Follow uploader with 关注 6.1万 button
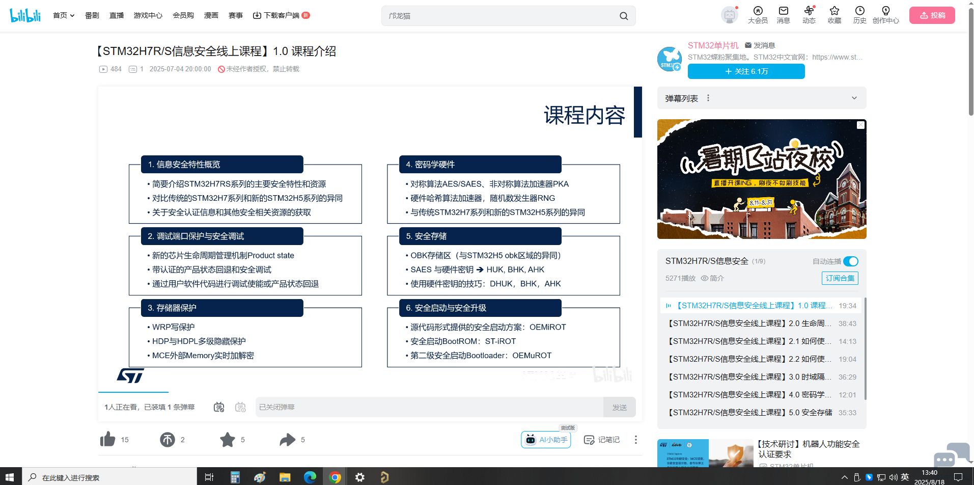 coord(746,71)
